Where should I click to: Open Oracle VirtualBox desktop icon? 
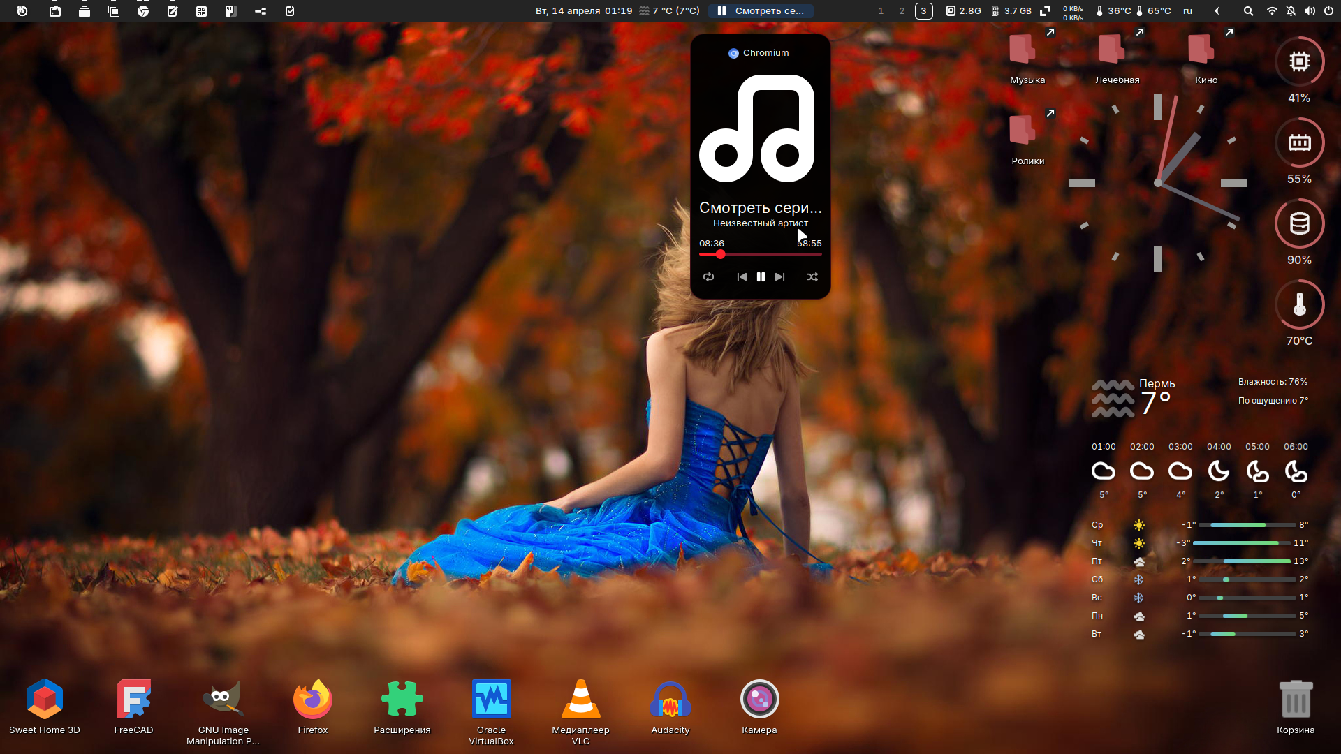491,700
